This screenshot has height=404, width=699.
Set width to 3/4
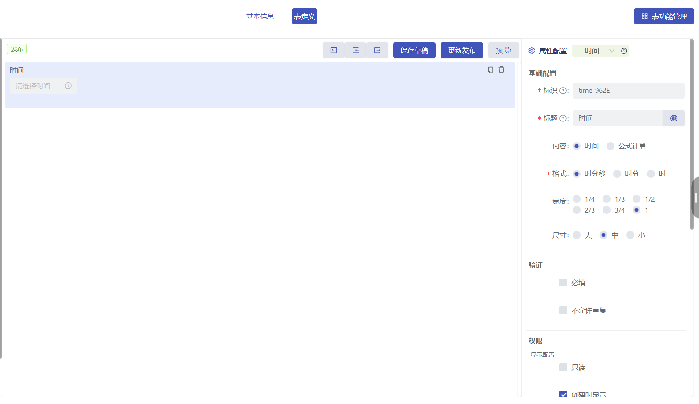point(607,210)
